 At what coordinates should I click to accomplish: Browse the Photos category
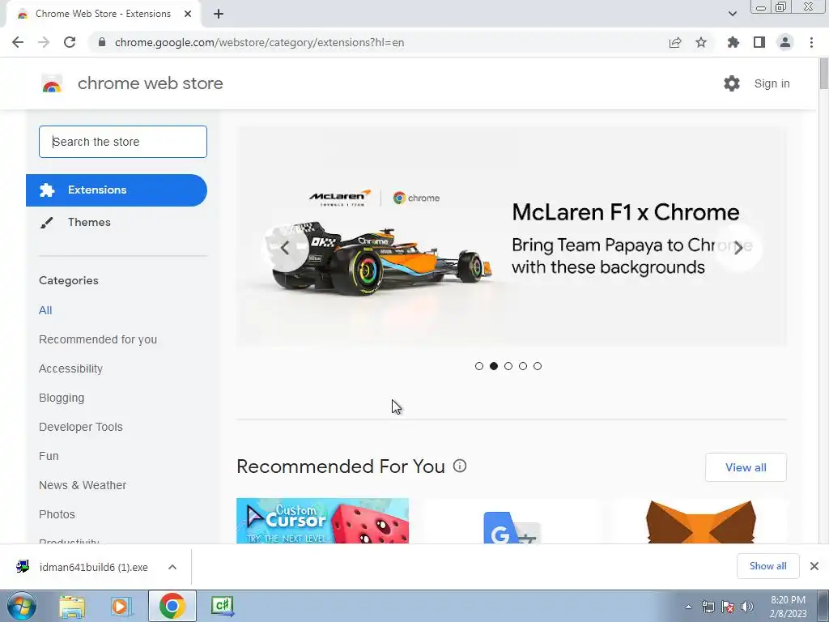point(57,514)
